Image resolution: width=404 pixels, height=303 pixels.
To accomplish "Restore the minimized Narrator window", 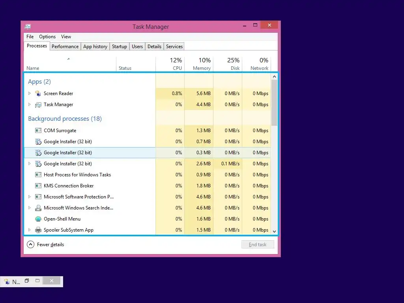I will point(27,281).
